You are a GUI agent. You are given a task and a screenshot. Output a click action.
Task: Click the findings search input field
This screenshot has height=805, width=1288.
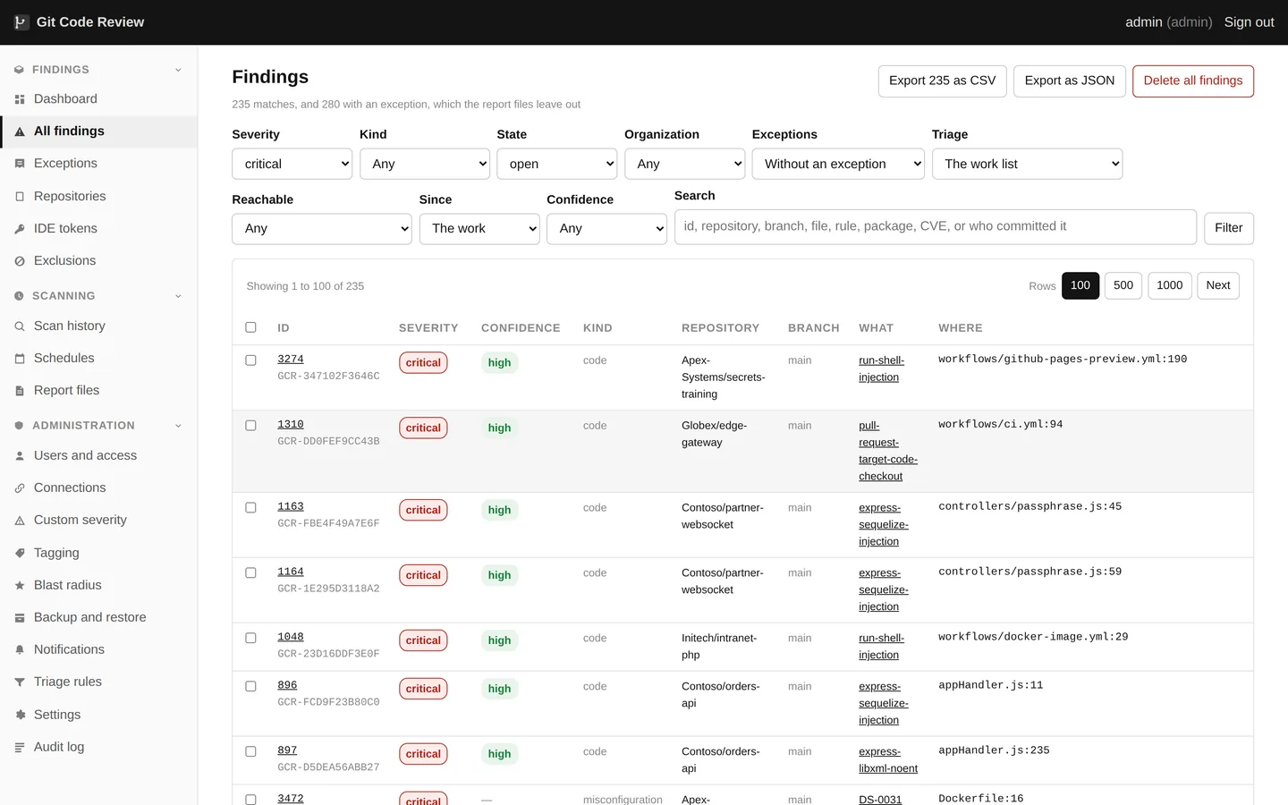[936, 227]
